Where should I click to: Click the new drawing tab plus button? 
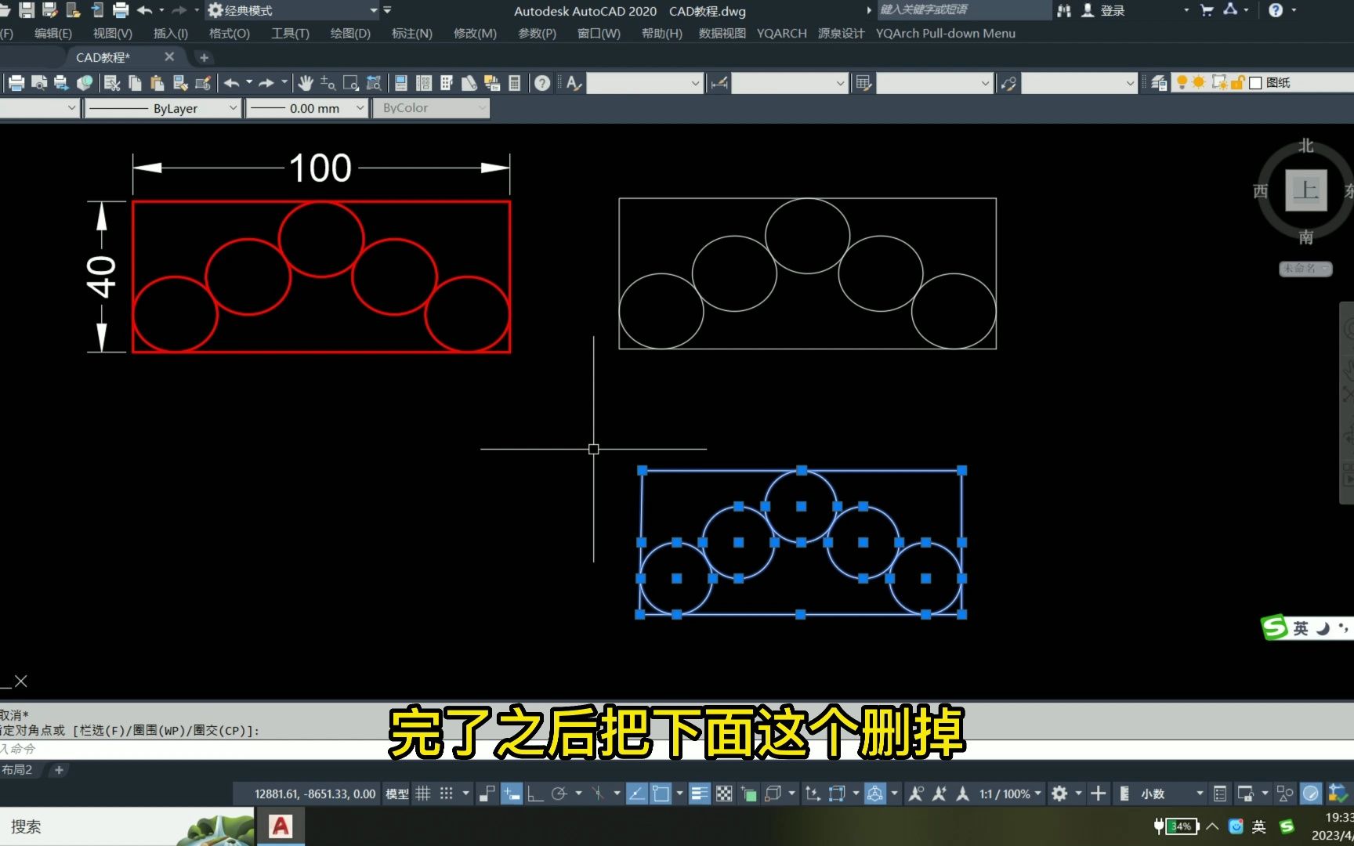click(204, 57)
